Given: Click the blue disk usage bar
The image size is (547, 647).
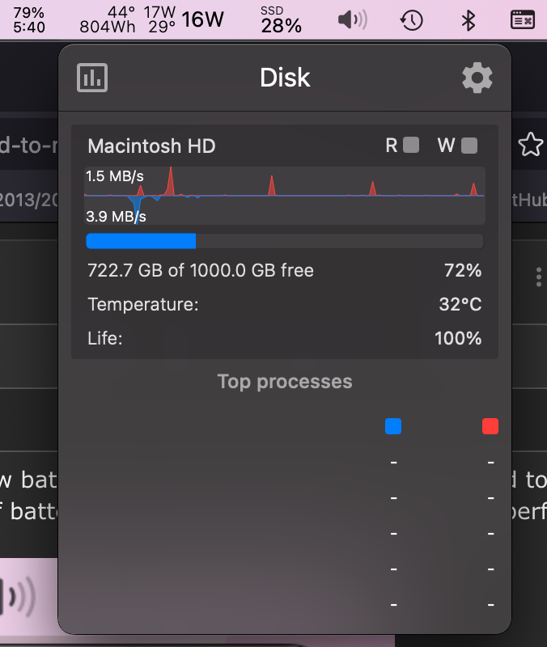Looking at the screenshot, I should coord(141,241).
